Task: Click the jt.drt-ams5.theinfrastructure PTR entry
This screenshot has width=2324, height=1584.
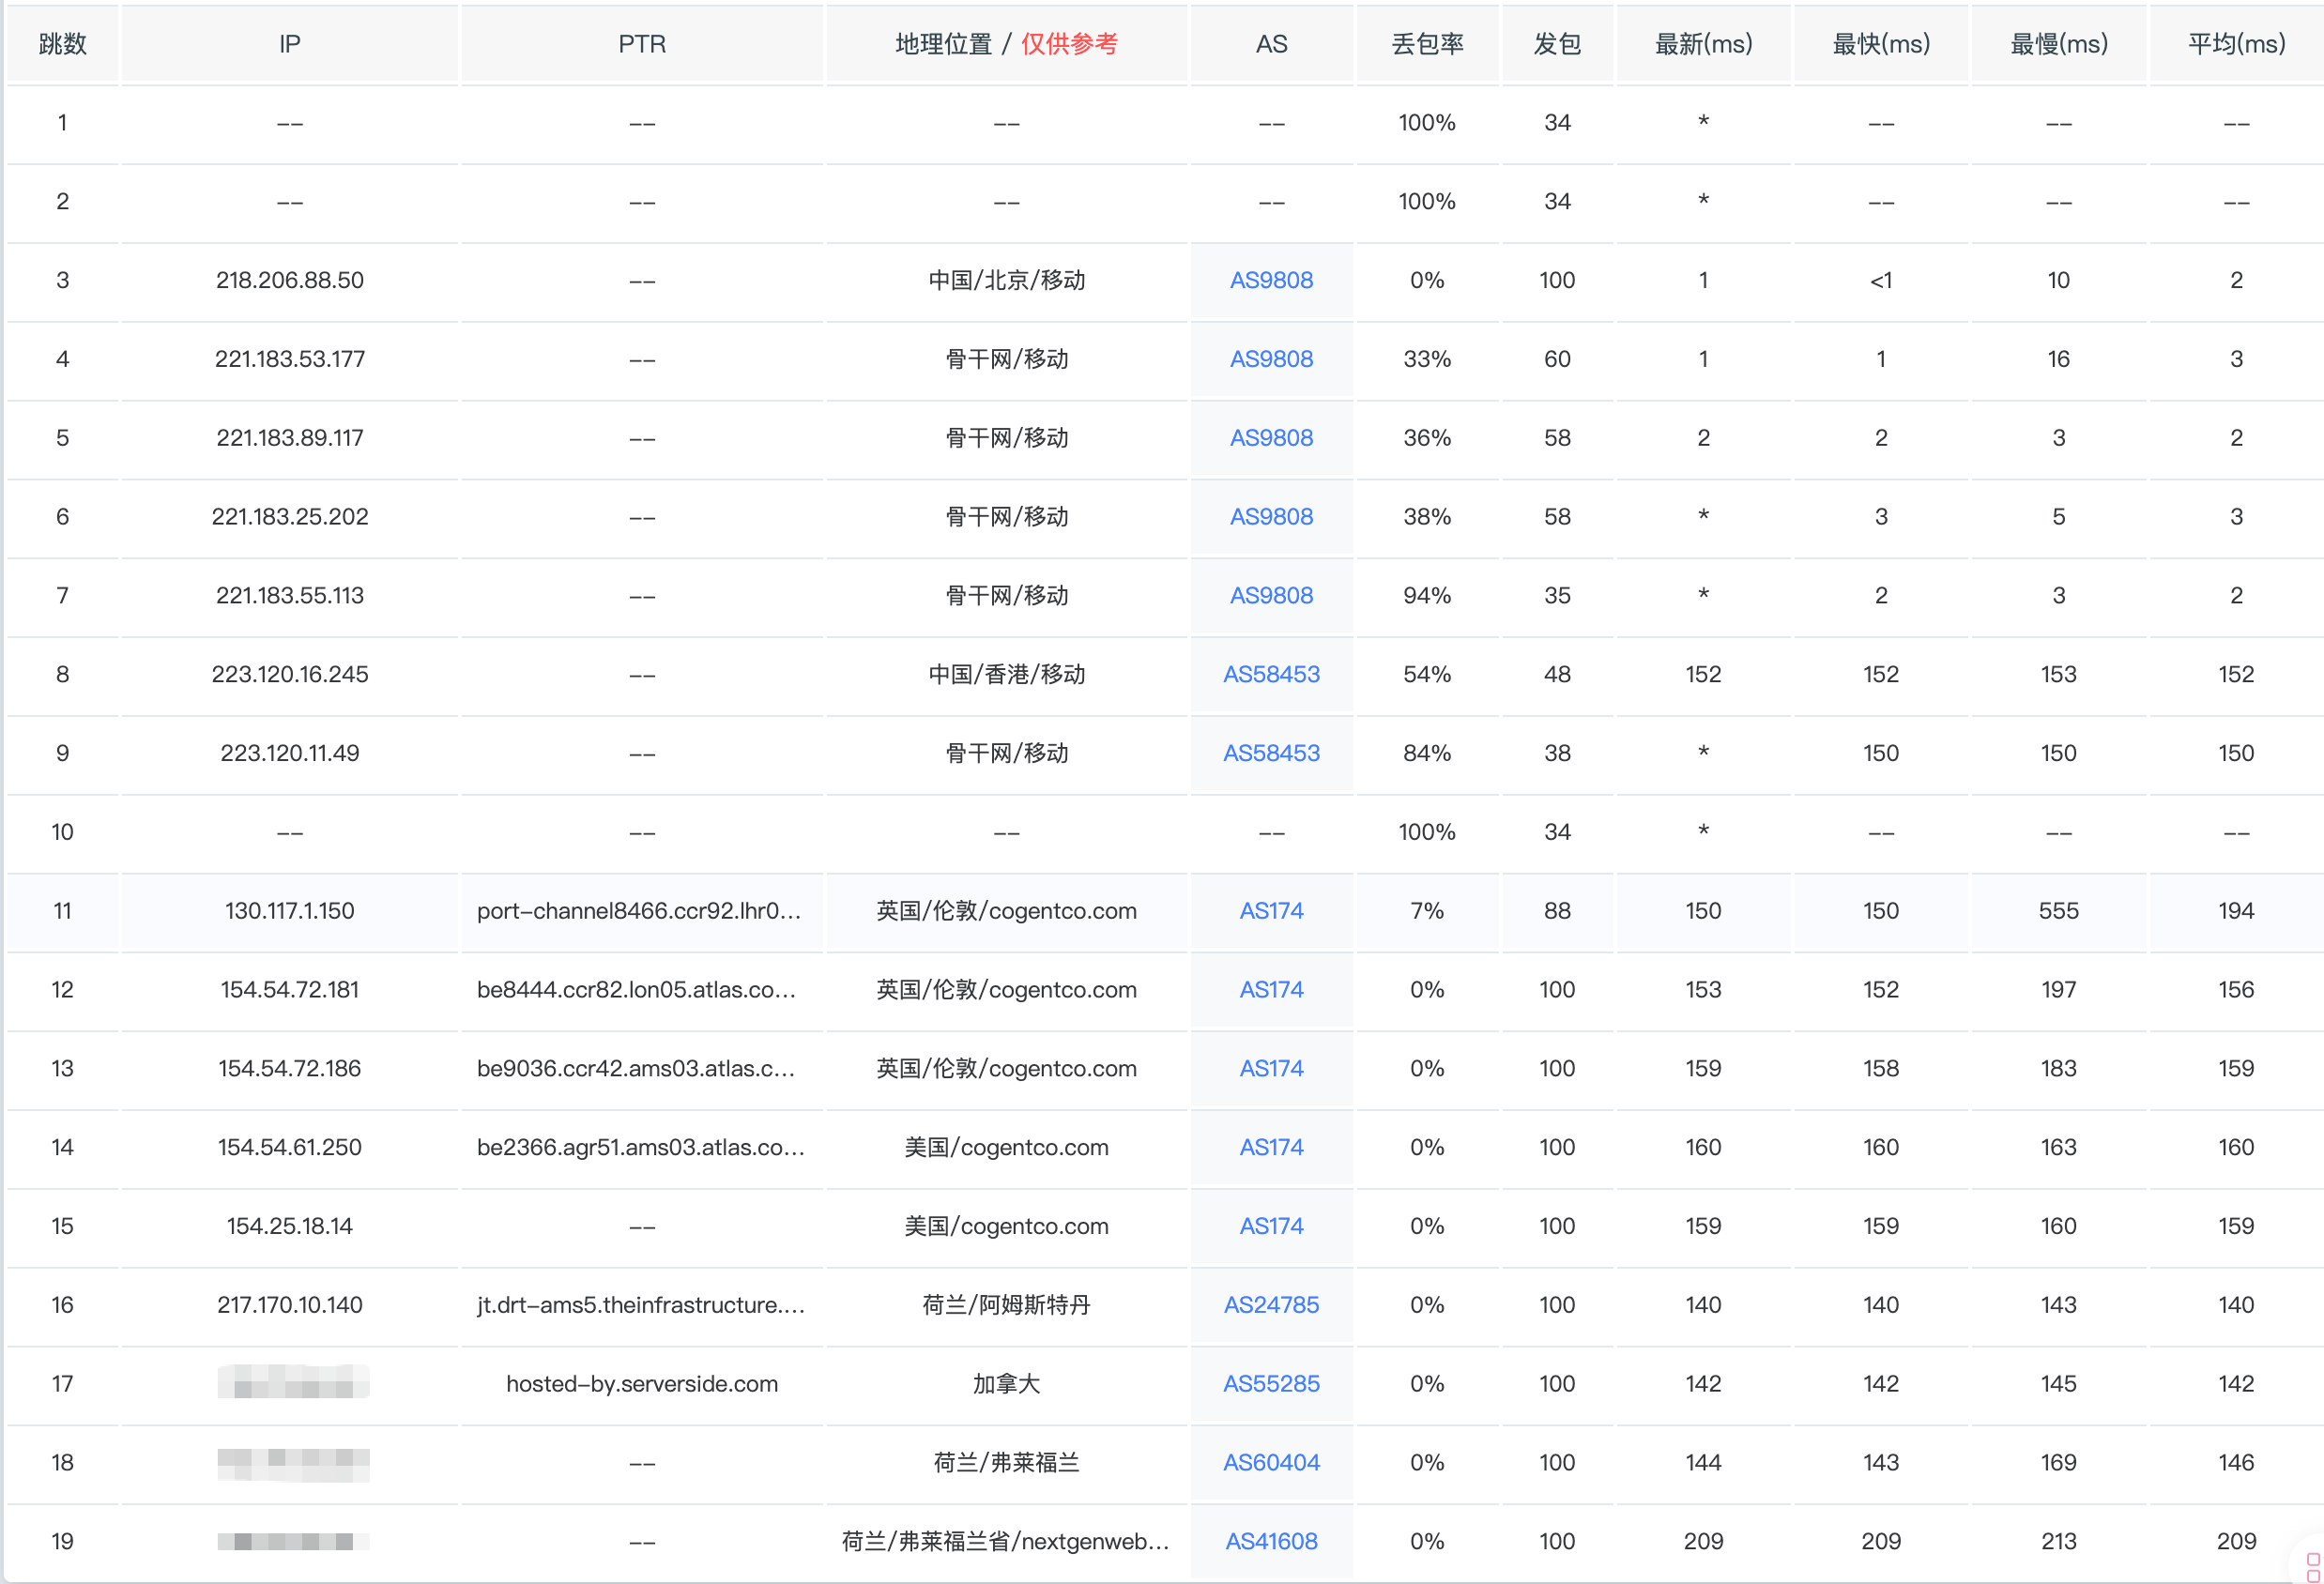Action: (x=641, y=1305)
